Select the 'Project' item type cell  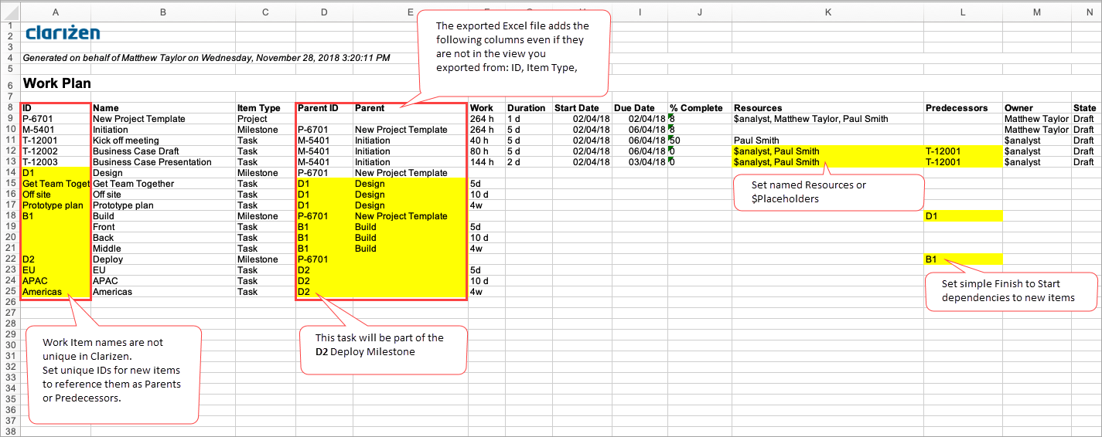265,119
